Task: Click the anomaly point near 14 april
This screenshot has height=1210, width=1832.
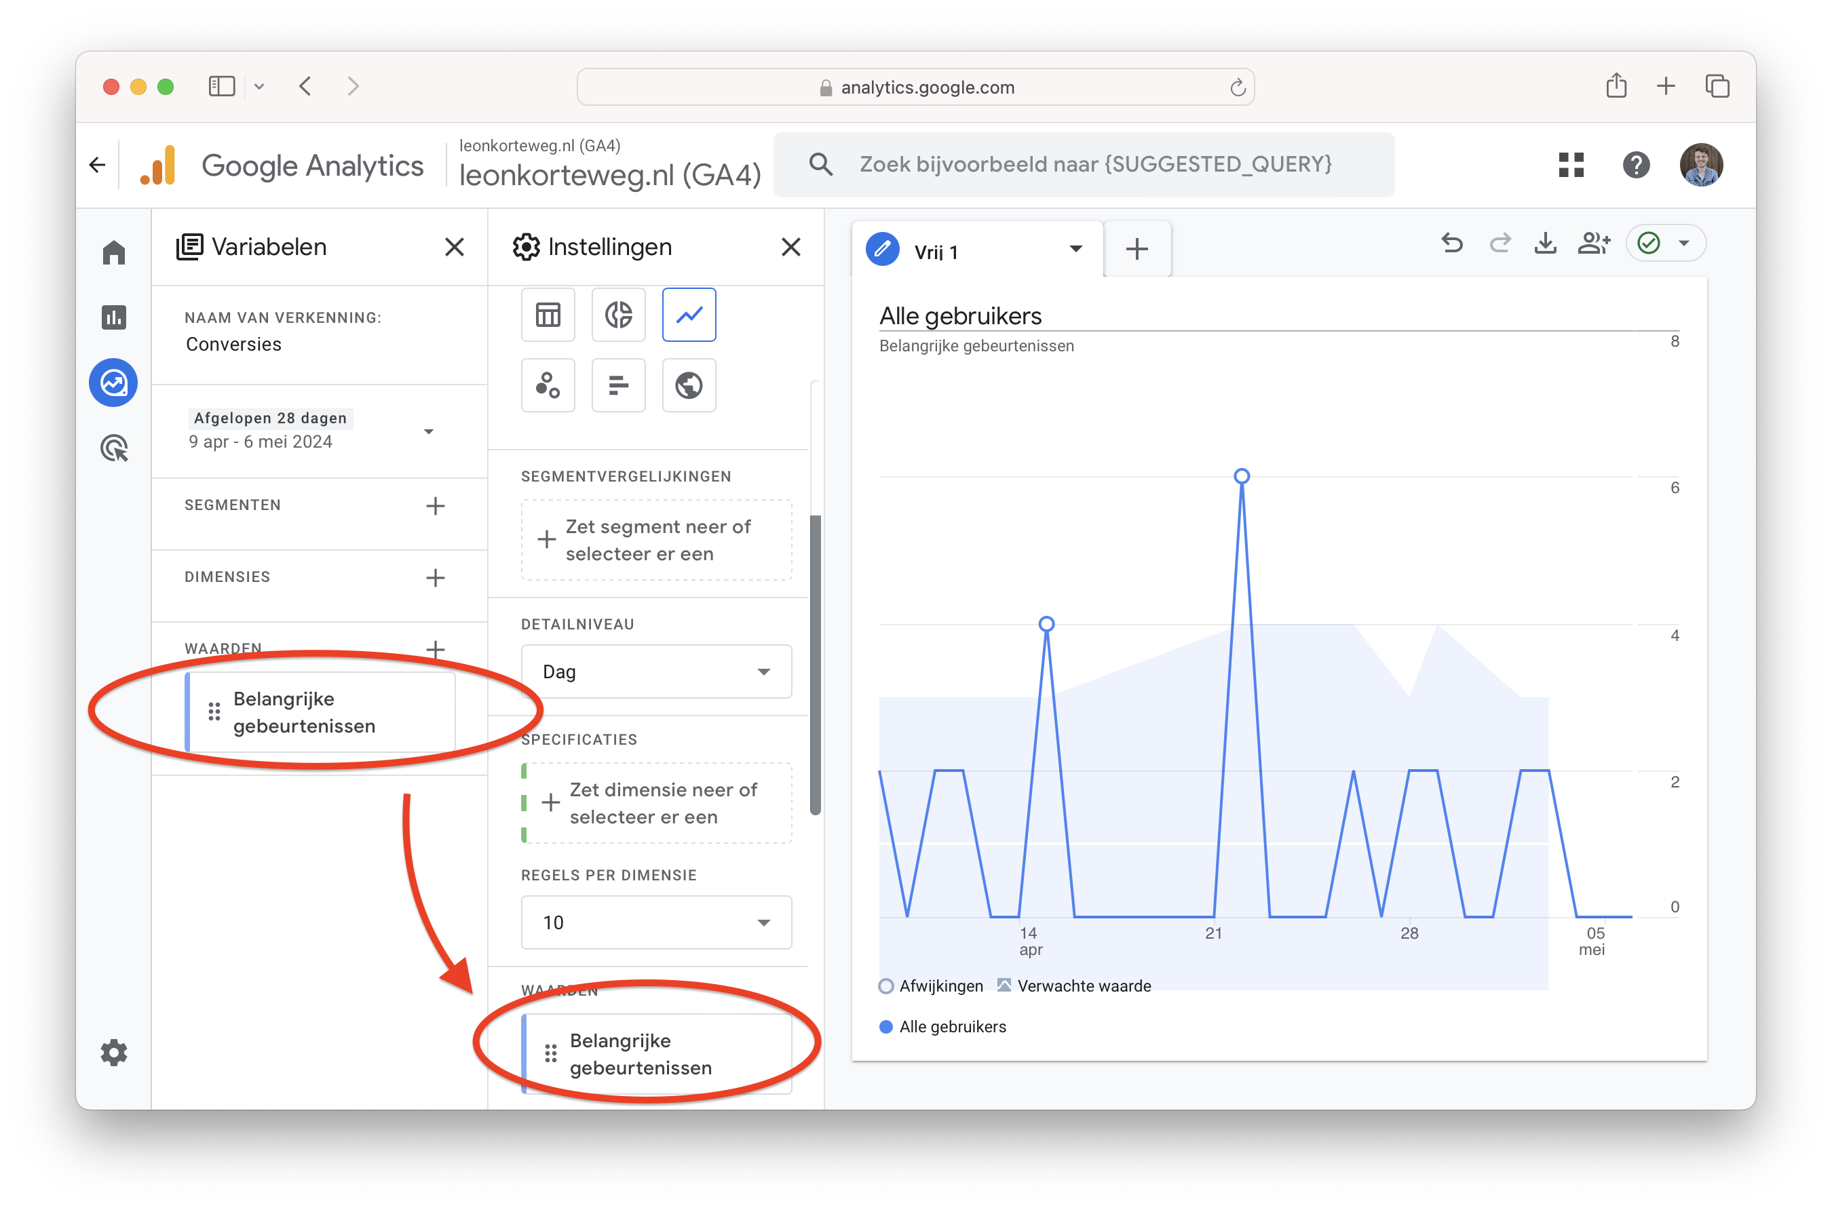Action: [x=1046, y=623]
